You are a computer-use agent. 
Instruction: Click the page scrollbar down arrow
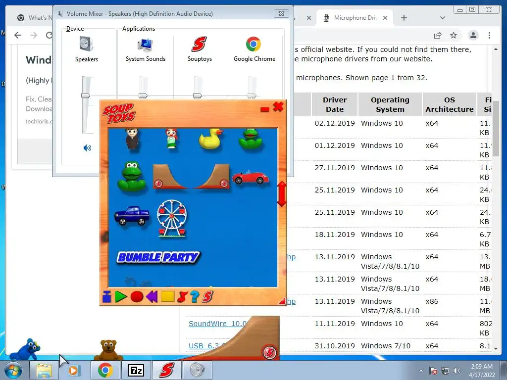[x=496, y=349]
